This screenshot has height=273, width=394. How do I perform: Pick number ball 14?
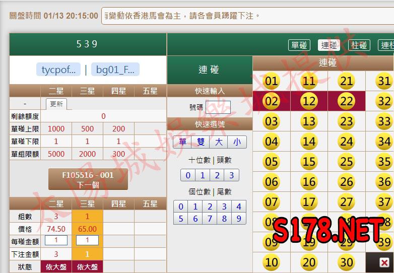tap(309, 142)
